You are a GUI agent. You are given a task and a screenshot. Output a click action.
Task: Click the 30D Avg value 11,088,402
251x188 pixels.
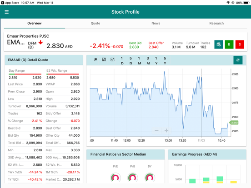point(34,158)
